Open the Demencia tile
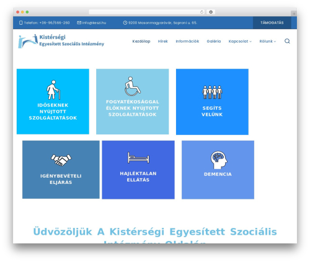Viewport: 310px width, 262px height. click(x=218, y=170)
